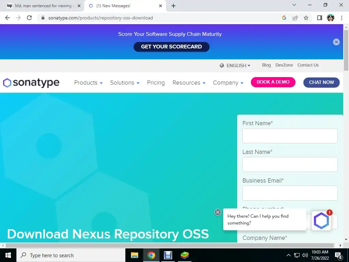Click the Last Name input field
The height and width of the screenshot is (262, 349).
290,164
